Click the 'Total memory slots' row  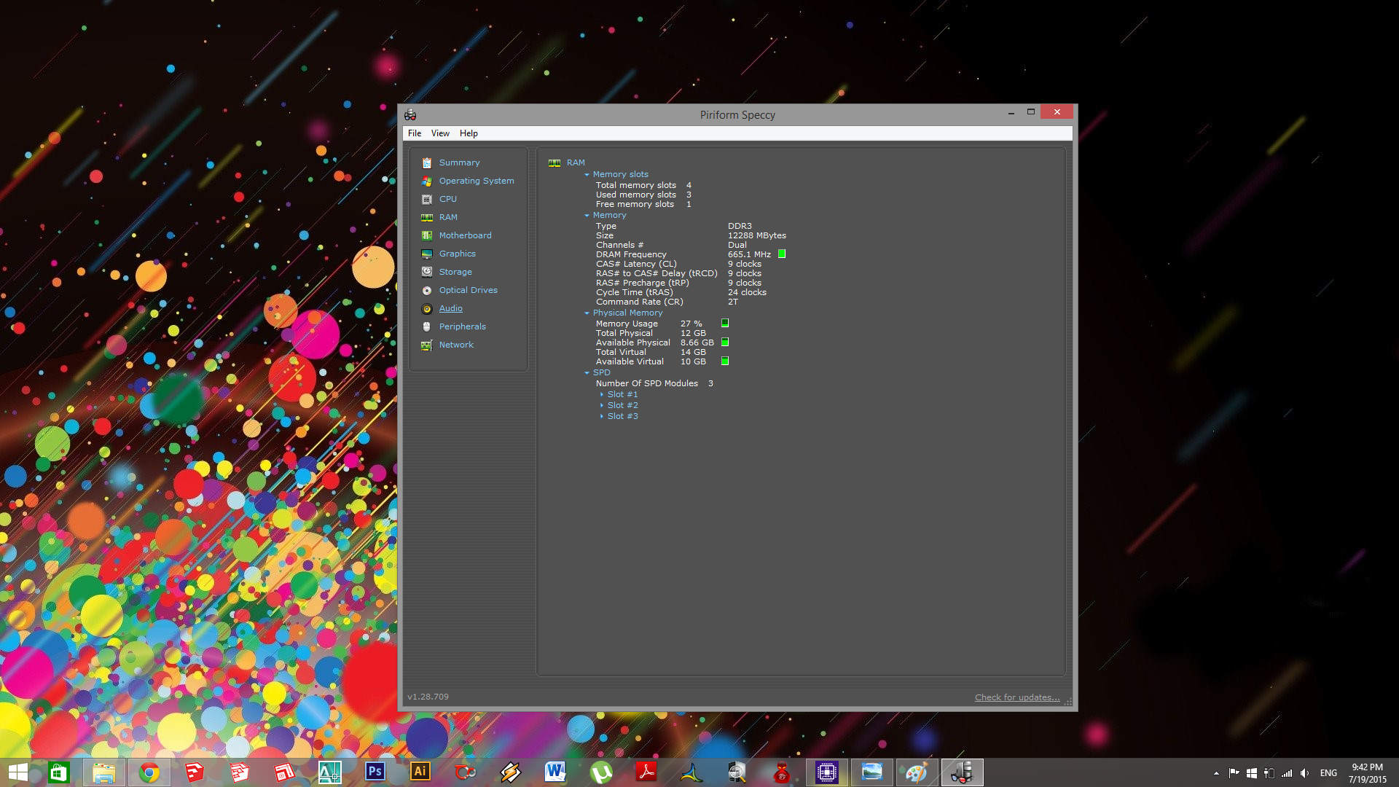pos(643,185)
